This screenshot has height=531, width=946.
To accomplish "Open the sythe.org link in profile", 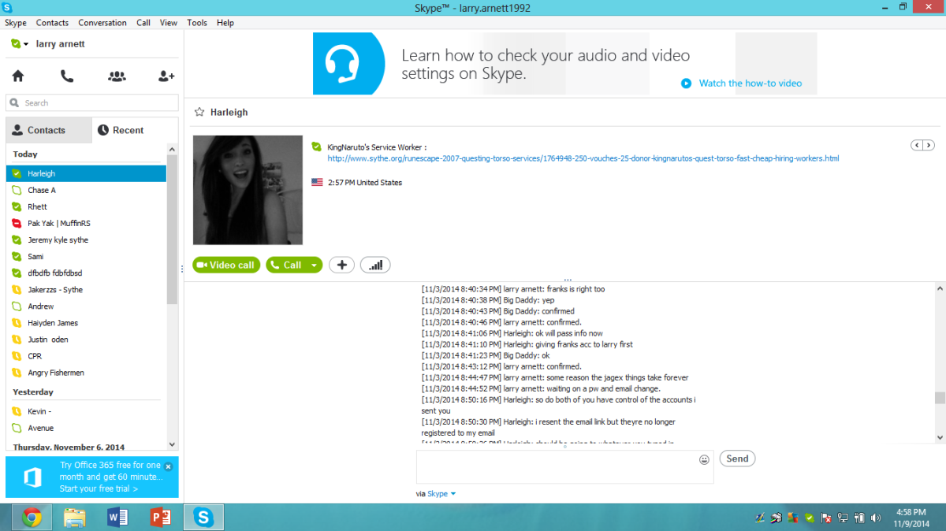I will [x=583, y=158].
